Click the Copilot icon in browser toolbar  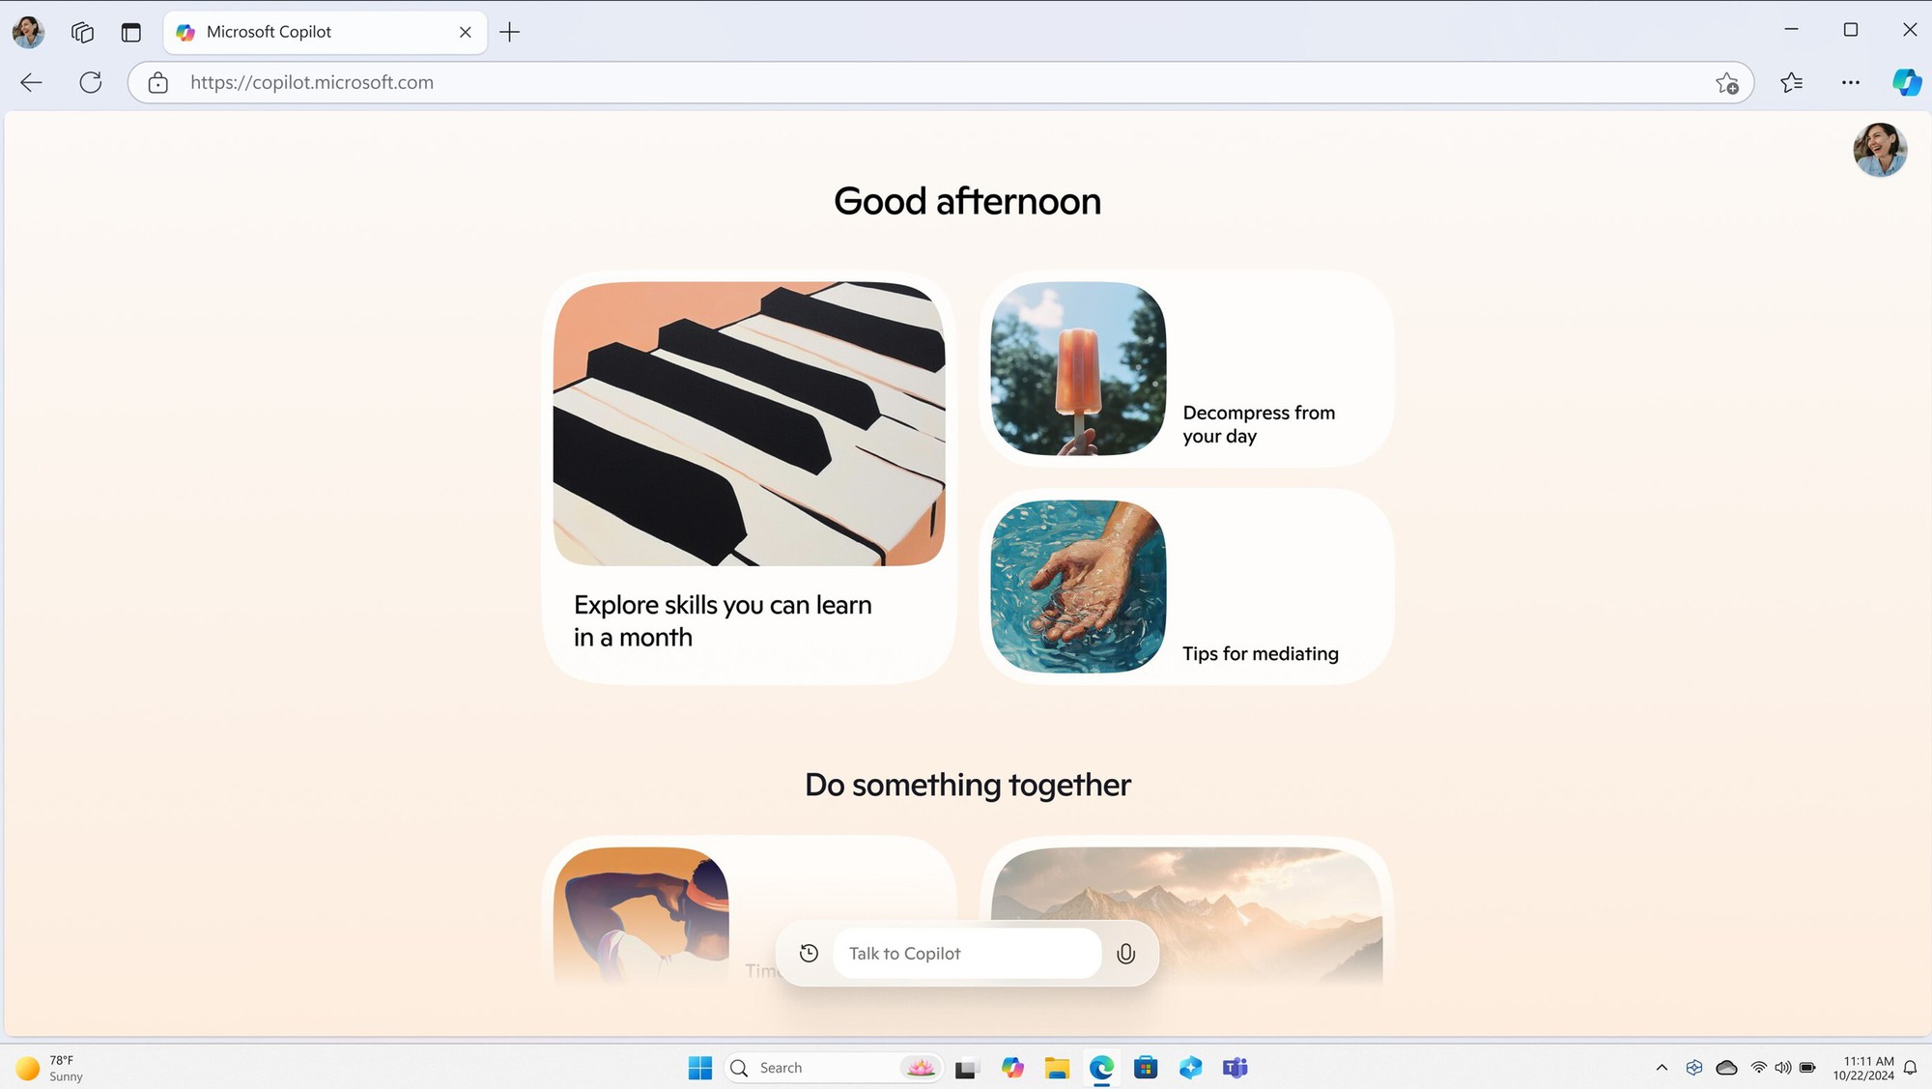pyautogui.click(x=1907, y=82)
